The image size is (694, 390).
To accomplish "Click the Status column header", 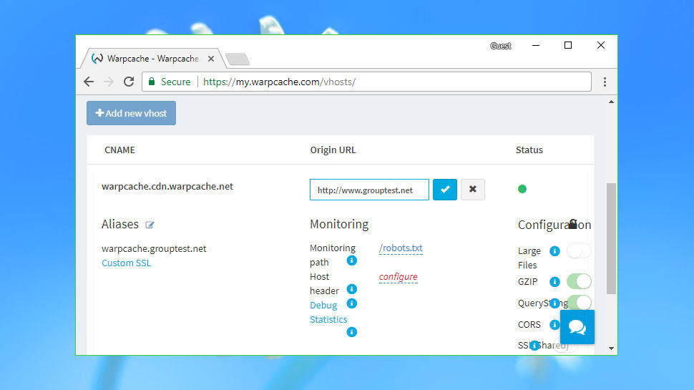I will (529, 150).
